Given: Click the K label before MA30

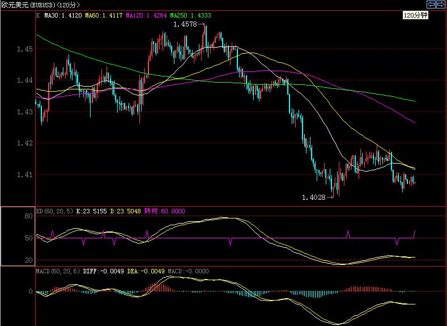Looking at the screenshot, I should pos(38,15).
